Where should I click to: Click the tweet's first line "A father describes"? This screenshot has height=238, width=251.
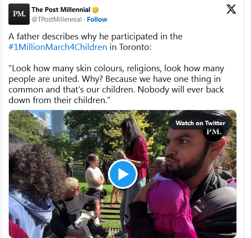coord(96,37)
